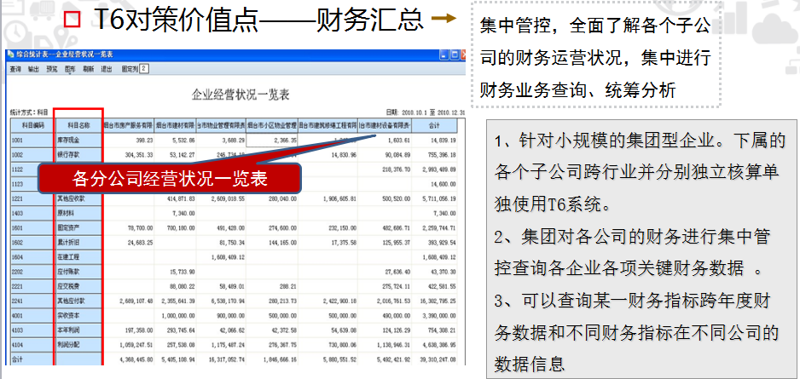Select account code 2202 row
The height and width of the screenshot is (379, 800).
click(32, 273)
